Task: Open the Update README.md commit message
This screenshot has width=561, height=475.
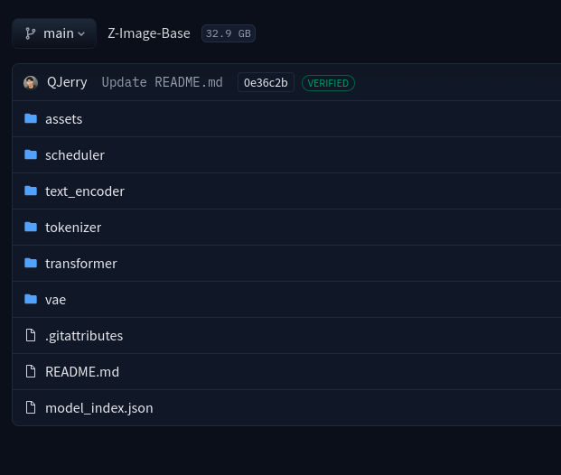Action: click(x=162, y=82)
